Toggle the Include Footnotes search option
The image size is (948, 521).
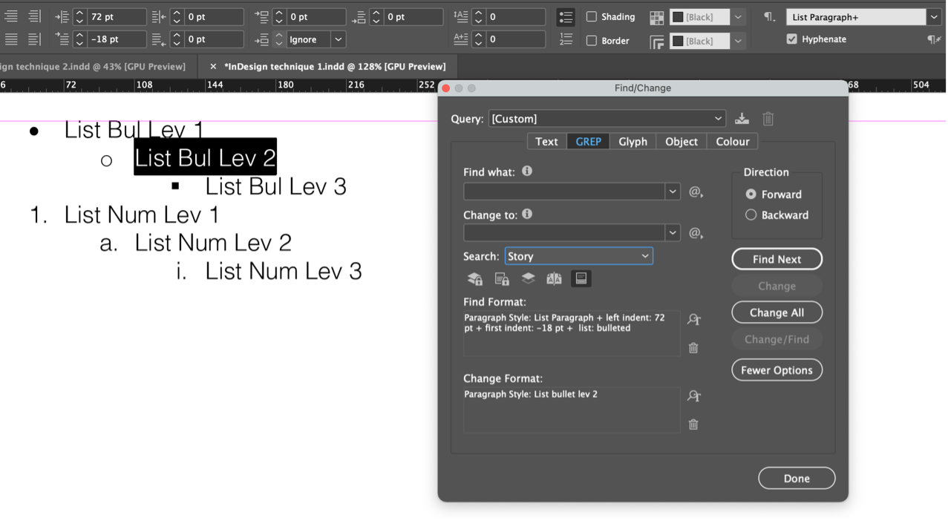click(581, 278)
